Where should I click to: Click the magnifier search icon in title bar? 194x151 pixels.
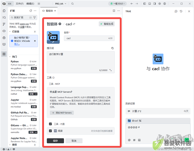pyautogui.click(x=72, y=4)
